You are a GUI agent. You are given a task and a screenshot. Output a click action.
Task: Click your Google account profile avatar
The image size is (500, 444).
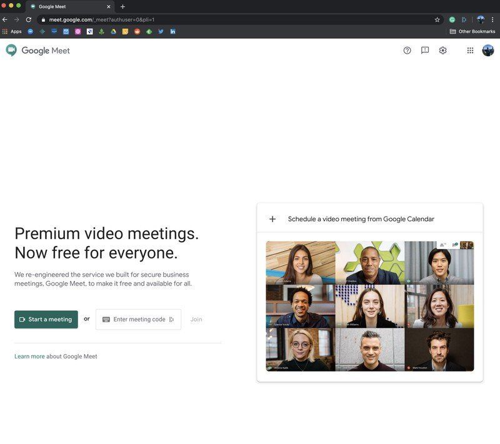[487, 51]
